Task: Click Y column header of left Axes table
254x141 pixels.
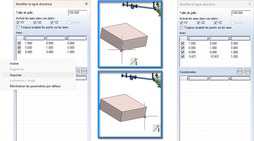Action: (x=55, y=38)
